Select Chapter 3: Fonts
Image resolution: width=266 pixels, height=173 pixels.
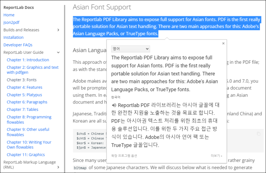click(x=22, y=80)
